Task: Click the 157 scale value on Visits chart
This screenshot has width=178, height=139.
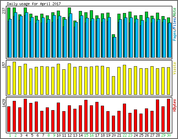Action: [4, 65]
